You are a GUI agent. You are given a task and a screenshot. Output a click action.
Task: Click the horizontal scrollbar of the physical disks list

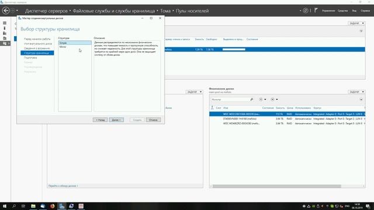click(276, 186)
